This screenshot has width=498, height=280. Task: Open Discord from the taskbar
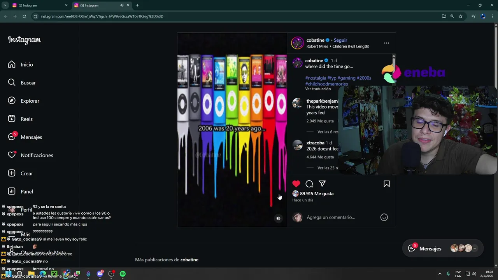point(100,274)
